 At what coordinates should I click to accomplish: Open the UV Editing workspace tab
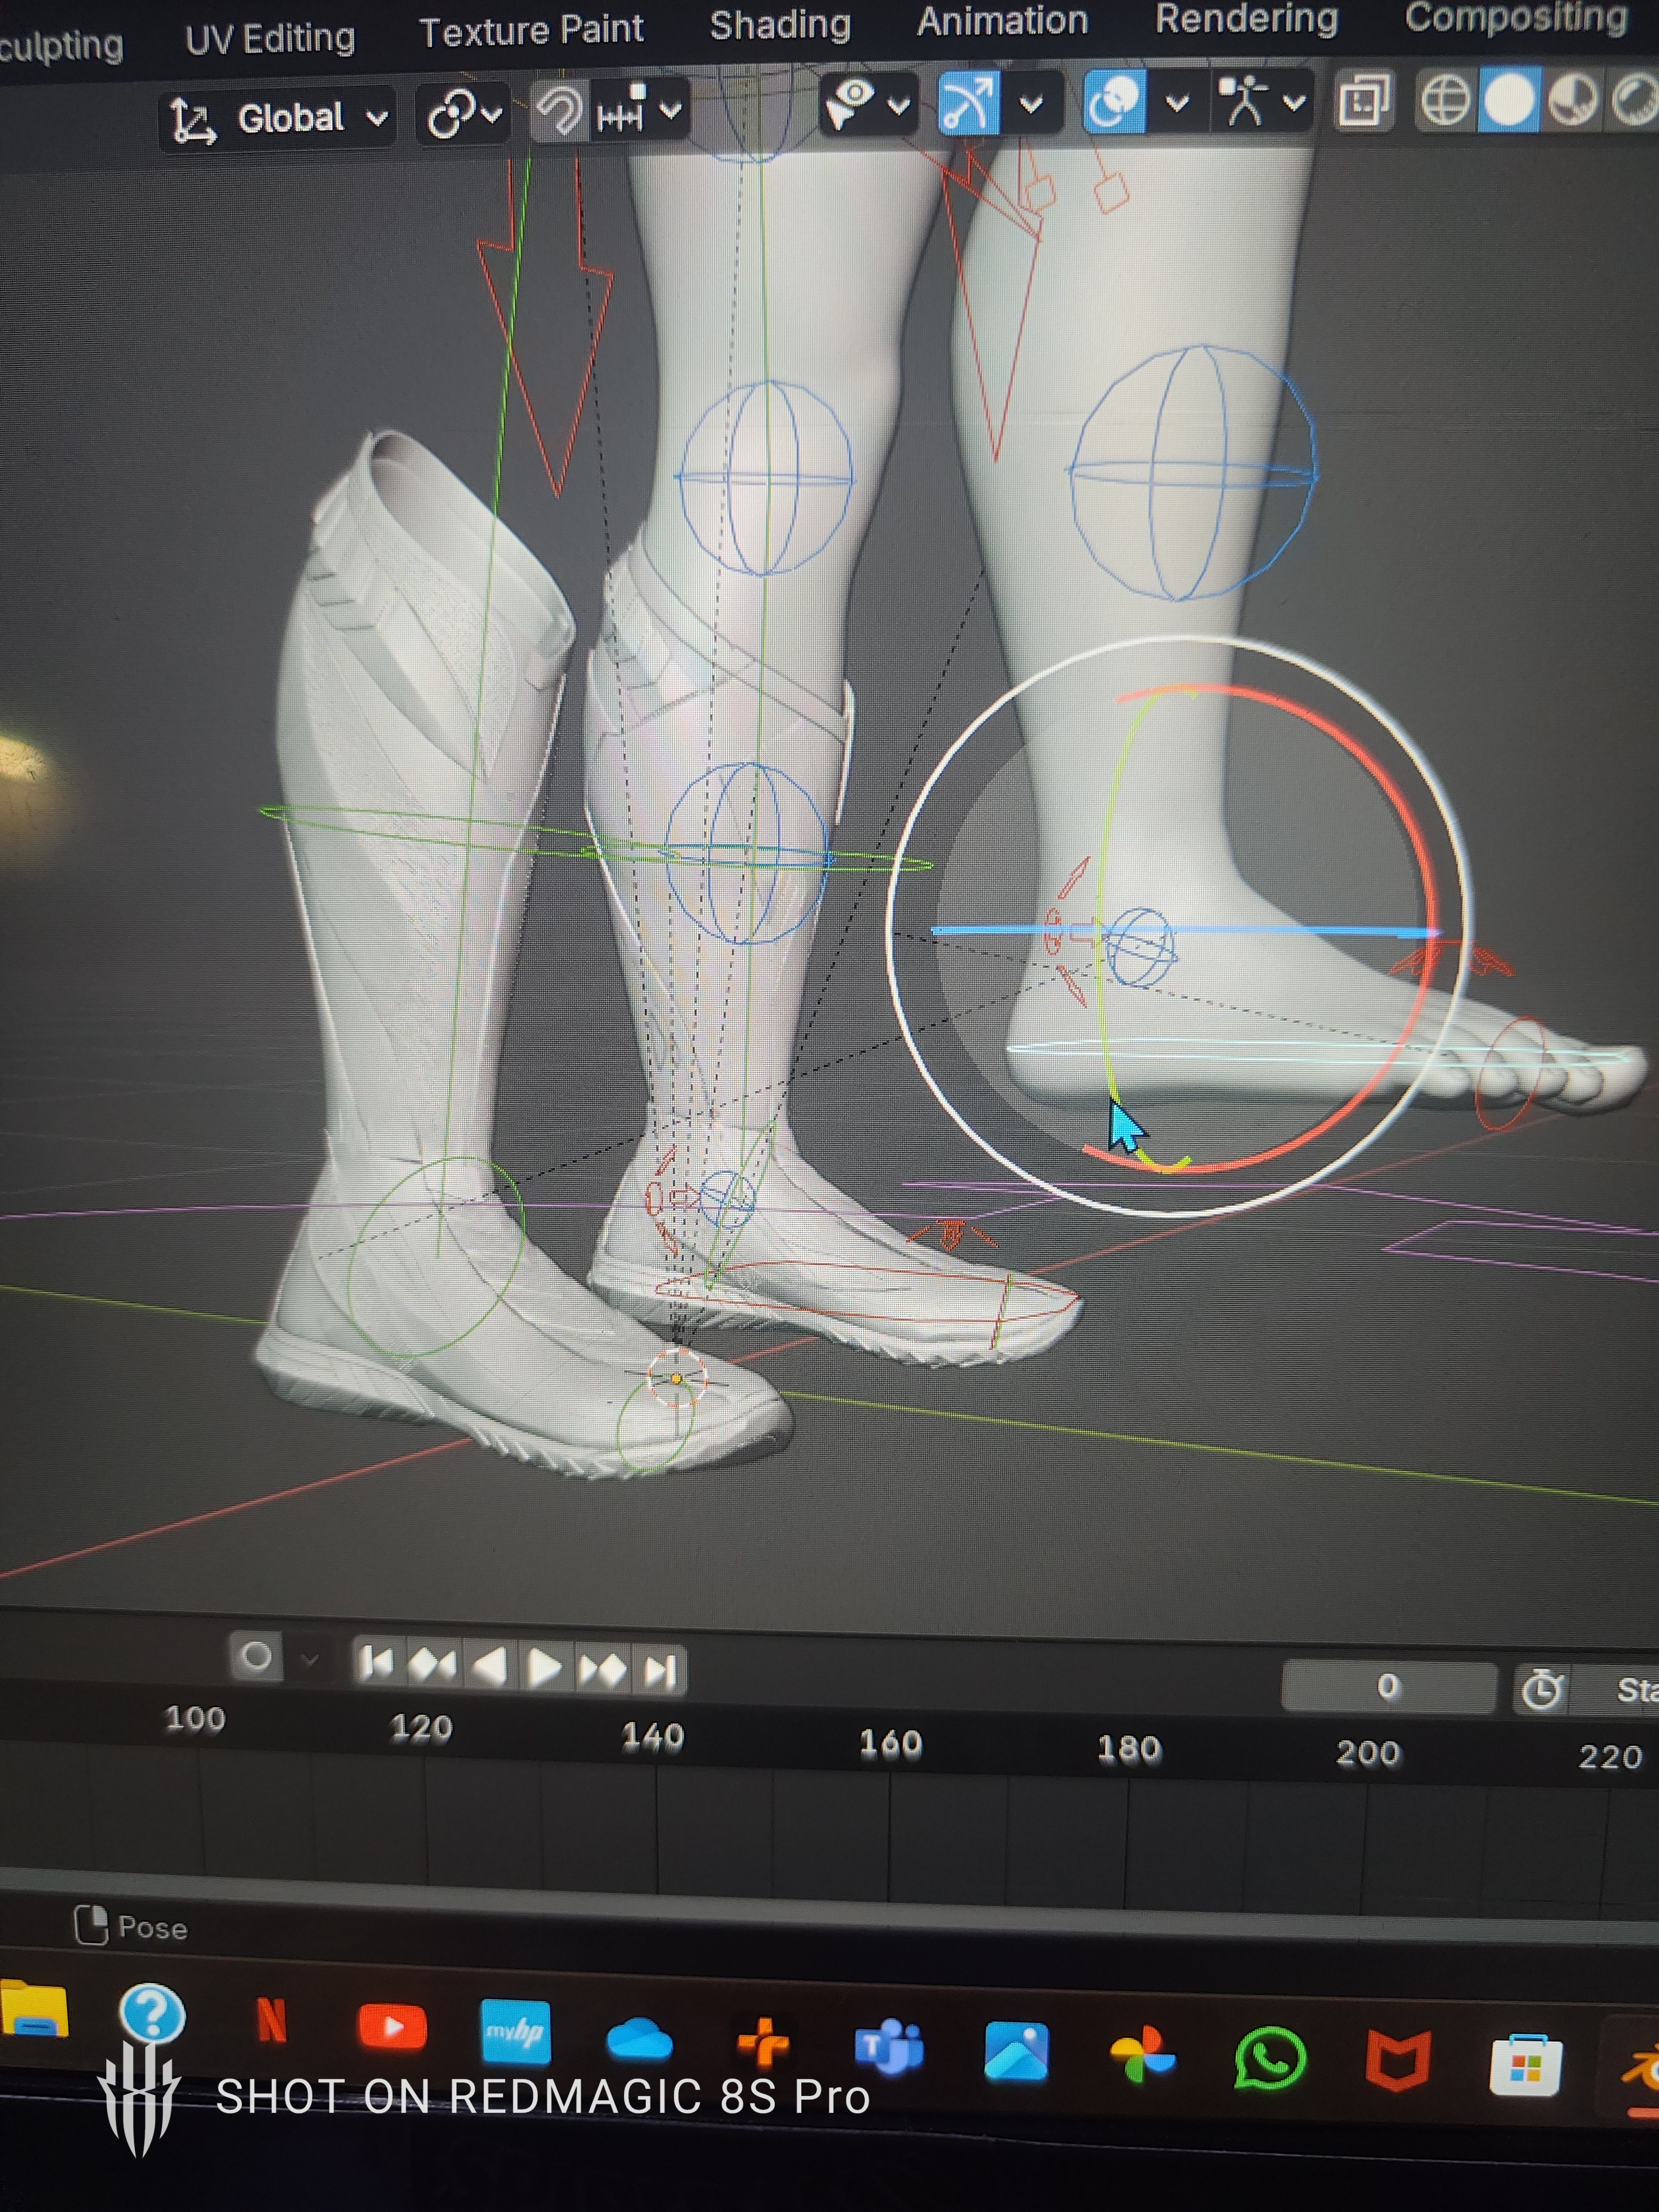pyautogui.click(x=270, y=38)
